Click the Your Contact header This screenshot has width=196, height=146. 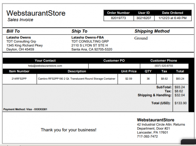(45, 61)
